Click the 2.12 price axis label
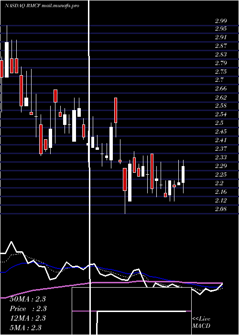The height and width of the screenshot is (335, 239). [221, 200]
